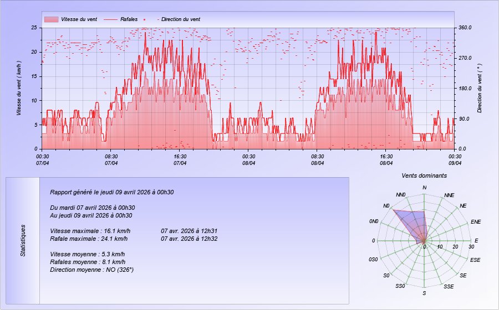Click the Vents dominants chart title
Image resolution: width=499 pixels, height=310 pixels.
click(425, 175)
